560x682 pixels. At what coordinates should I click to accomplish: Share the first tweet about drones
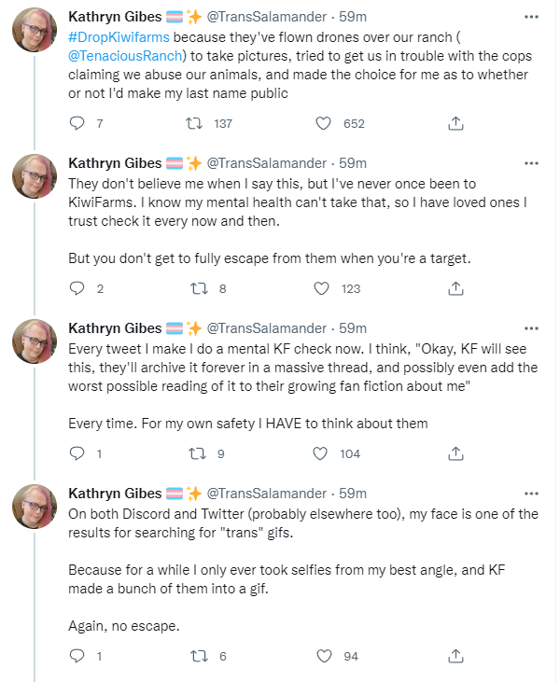455,123
